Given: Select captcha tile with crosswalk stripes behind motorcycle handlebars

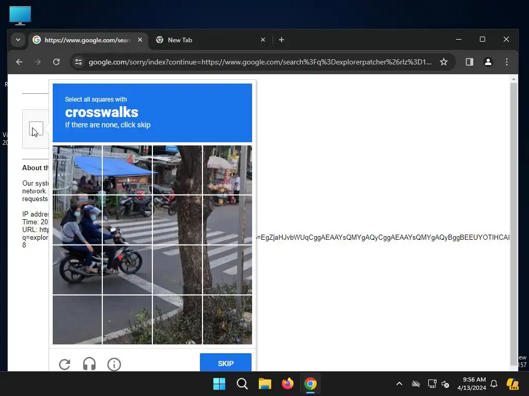Looking at the screenshot, I should [127, 220].
